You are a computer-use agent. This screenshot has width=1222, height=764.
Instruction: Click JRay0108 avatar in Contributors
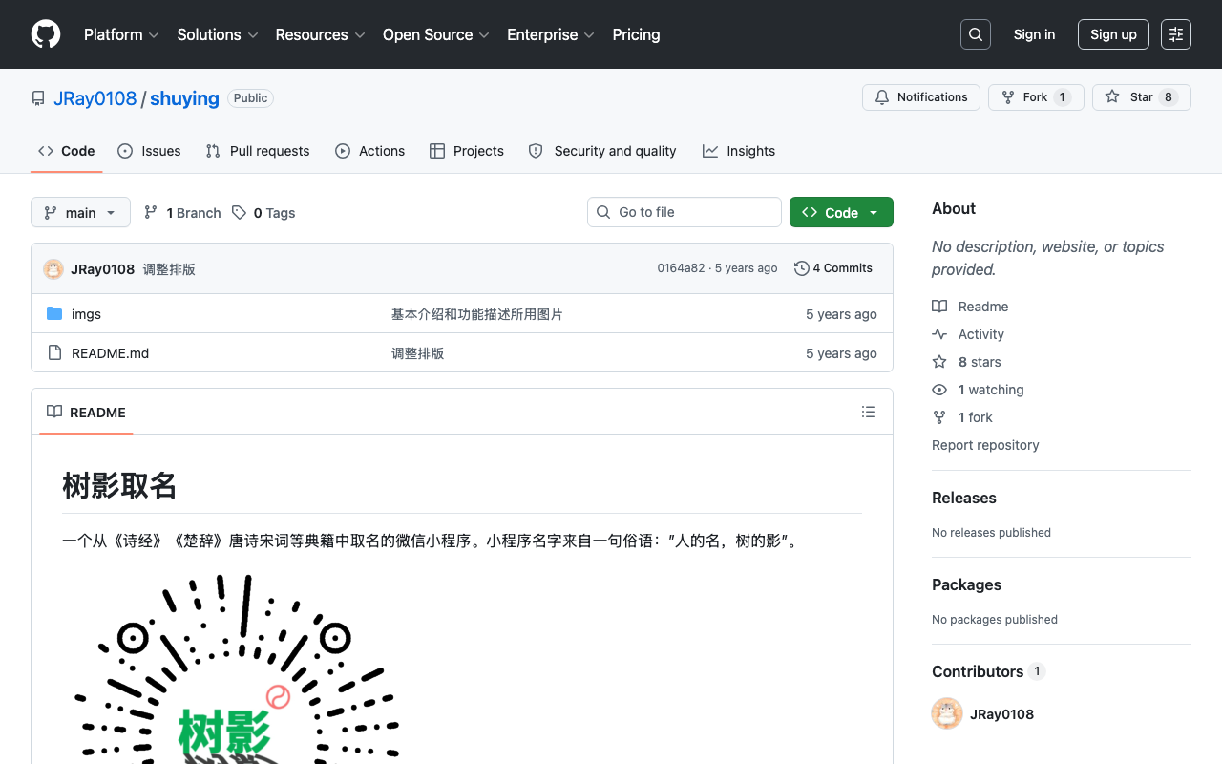(x=947, y=713)
